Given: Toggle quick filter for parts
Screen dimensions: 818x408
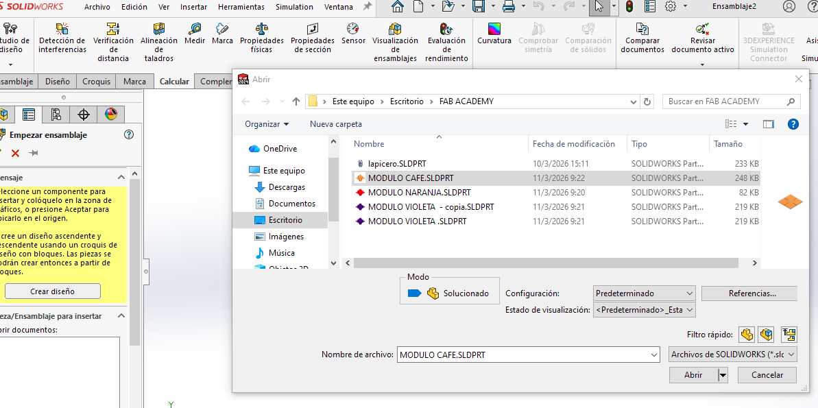Looking at the screenshot, I should [747, 334].
